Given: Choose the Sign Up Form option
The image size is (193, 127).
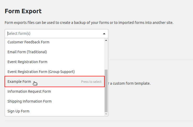Looking at the screenshot, I should 18,111.
